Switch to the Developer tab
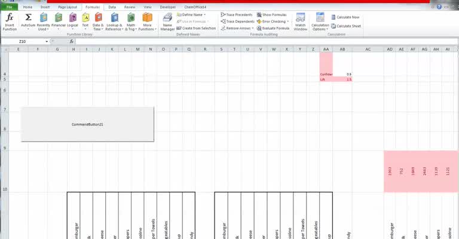 tap(168, 7)
